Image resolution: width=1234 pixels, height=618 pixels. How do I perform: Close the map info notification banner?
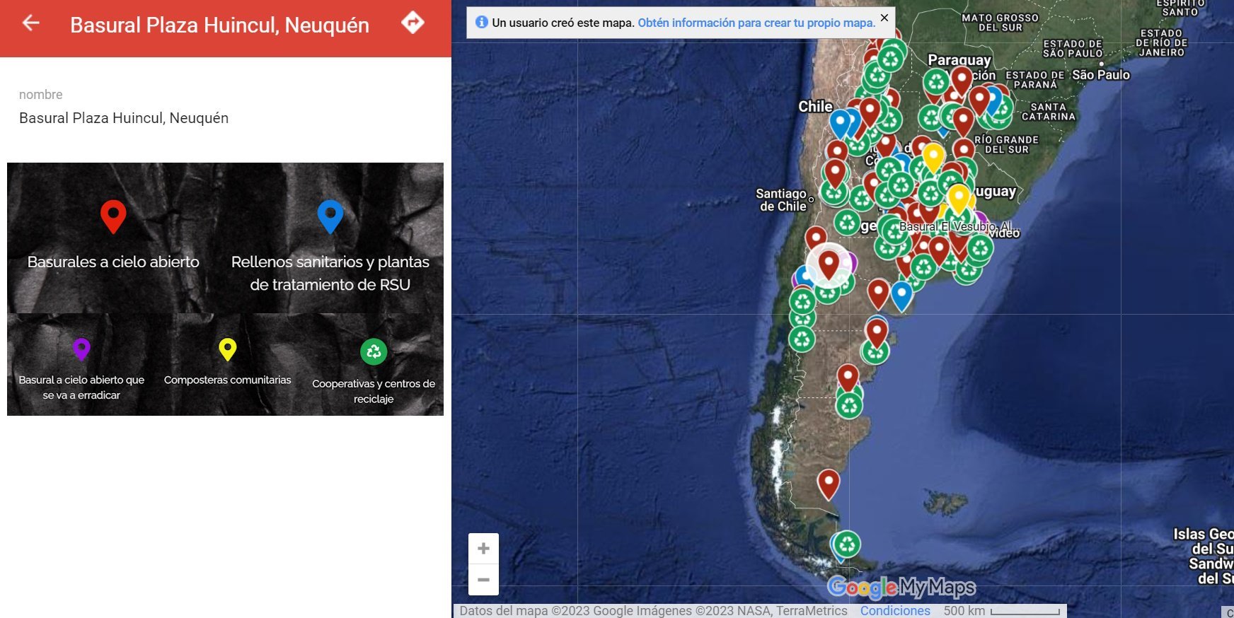click(884, 18)
